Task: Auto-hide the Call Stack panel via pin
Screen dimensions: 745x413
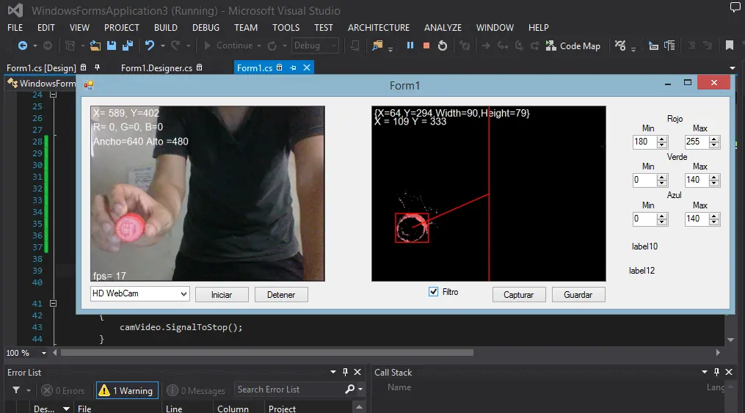Action: [x=716, y=372]
